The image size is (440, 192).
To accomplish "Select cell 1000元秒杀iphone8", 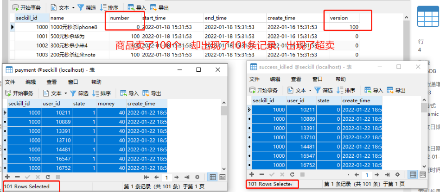I will point(79,27).
